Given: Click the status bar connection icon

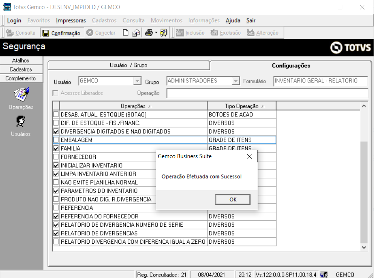Looking at the screenshot, I should click(324, 275).
